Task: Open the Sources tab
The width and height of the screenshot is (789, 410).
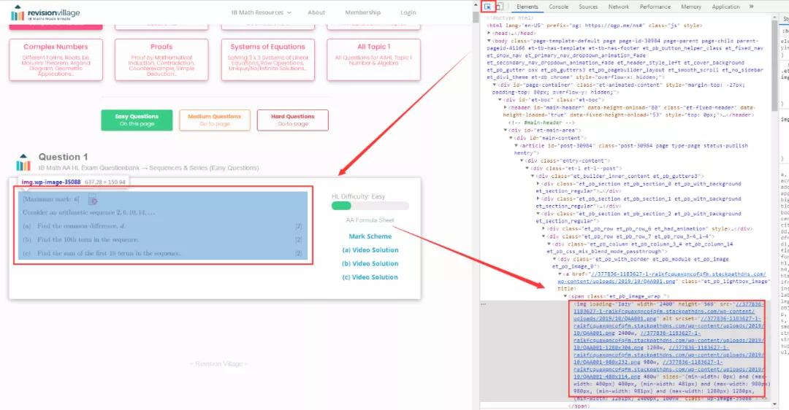Action: (x=587, y=7)
